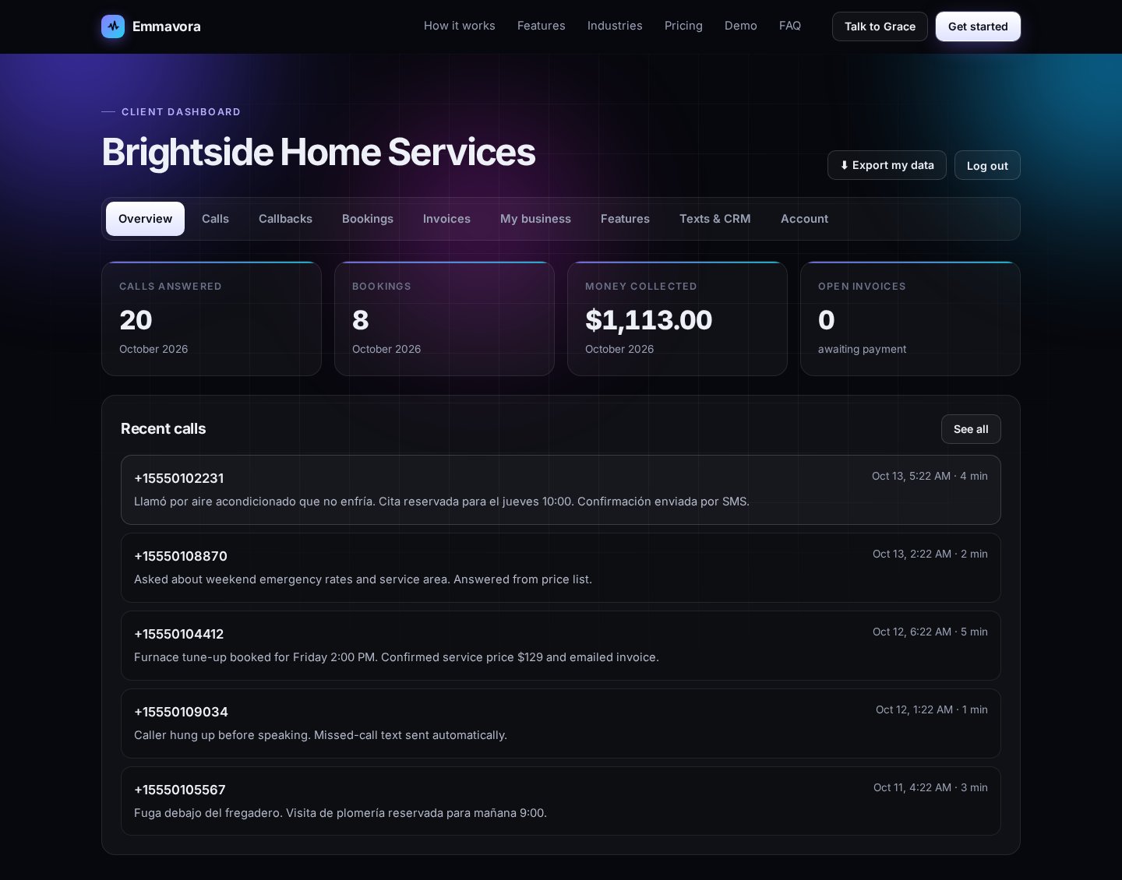Open the Pricing page
The image size is (1122, 880).
coord(683,26)
